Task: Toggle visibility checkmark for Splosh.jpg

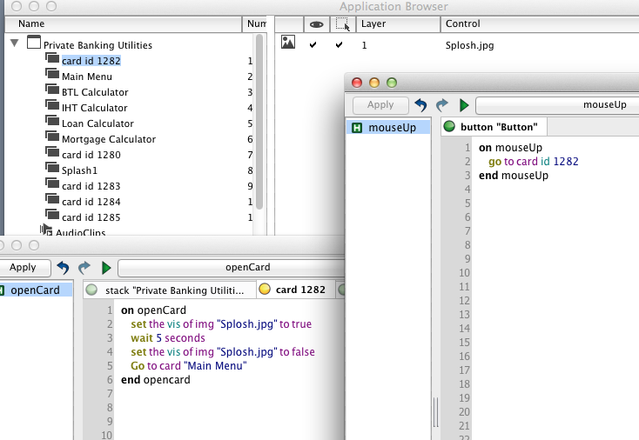Action: (x=313, y=45)
